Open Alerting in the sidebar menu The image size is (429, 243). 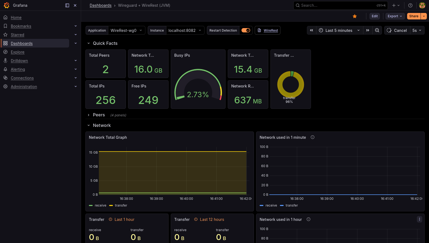coord(18,69)
